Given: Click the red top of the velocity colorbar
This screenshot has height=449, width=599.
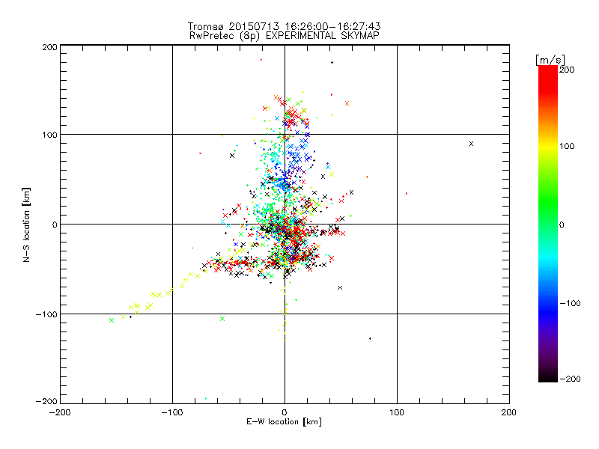Looking at the screenshot, I should pyautogui.click(x=548, y=79).
